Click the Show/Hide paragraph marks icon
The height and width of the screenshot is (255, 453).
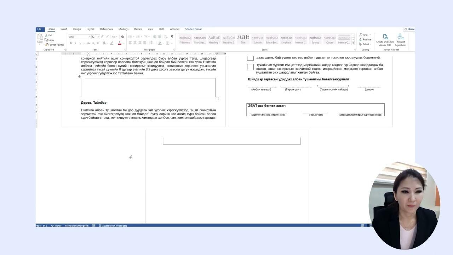(172, 36)
